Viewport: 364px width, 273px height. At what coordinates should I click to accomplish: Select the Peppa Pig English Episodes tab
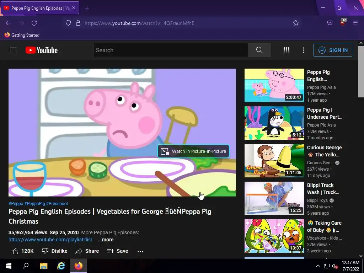click(40, 8)
